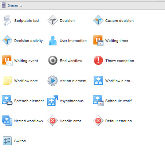Select the Asynchronous workflow arrow icon

point(52,101)
